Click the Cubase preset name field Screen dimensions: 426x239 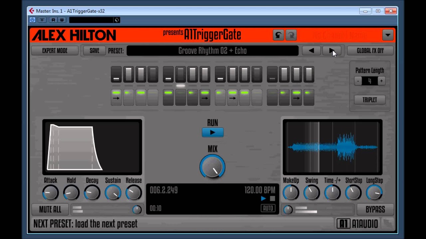click(x=92, y=20)
